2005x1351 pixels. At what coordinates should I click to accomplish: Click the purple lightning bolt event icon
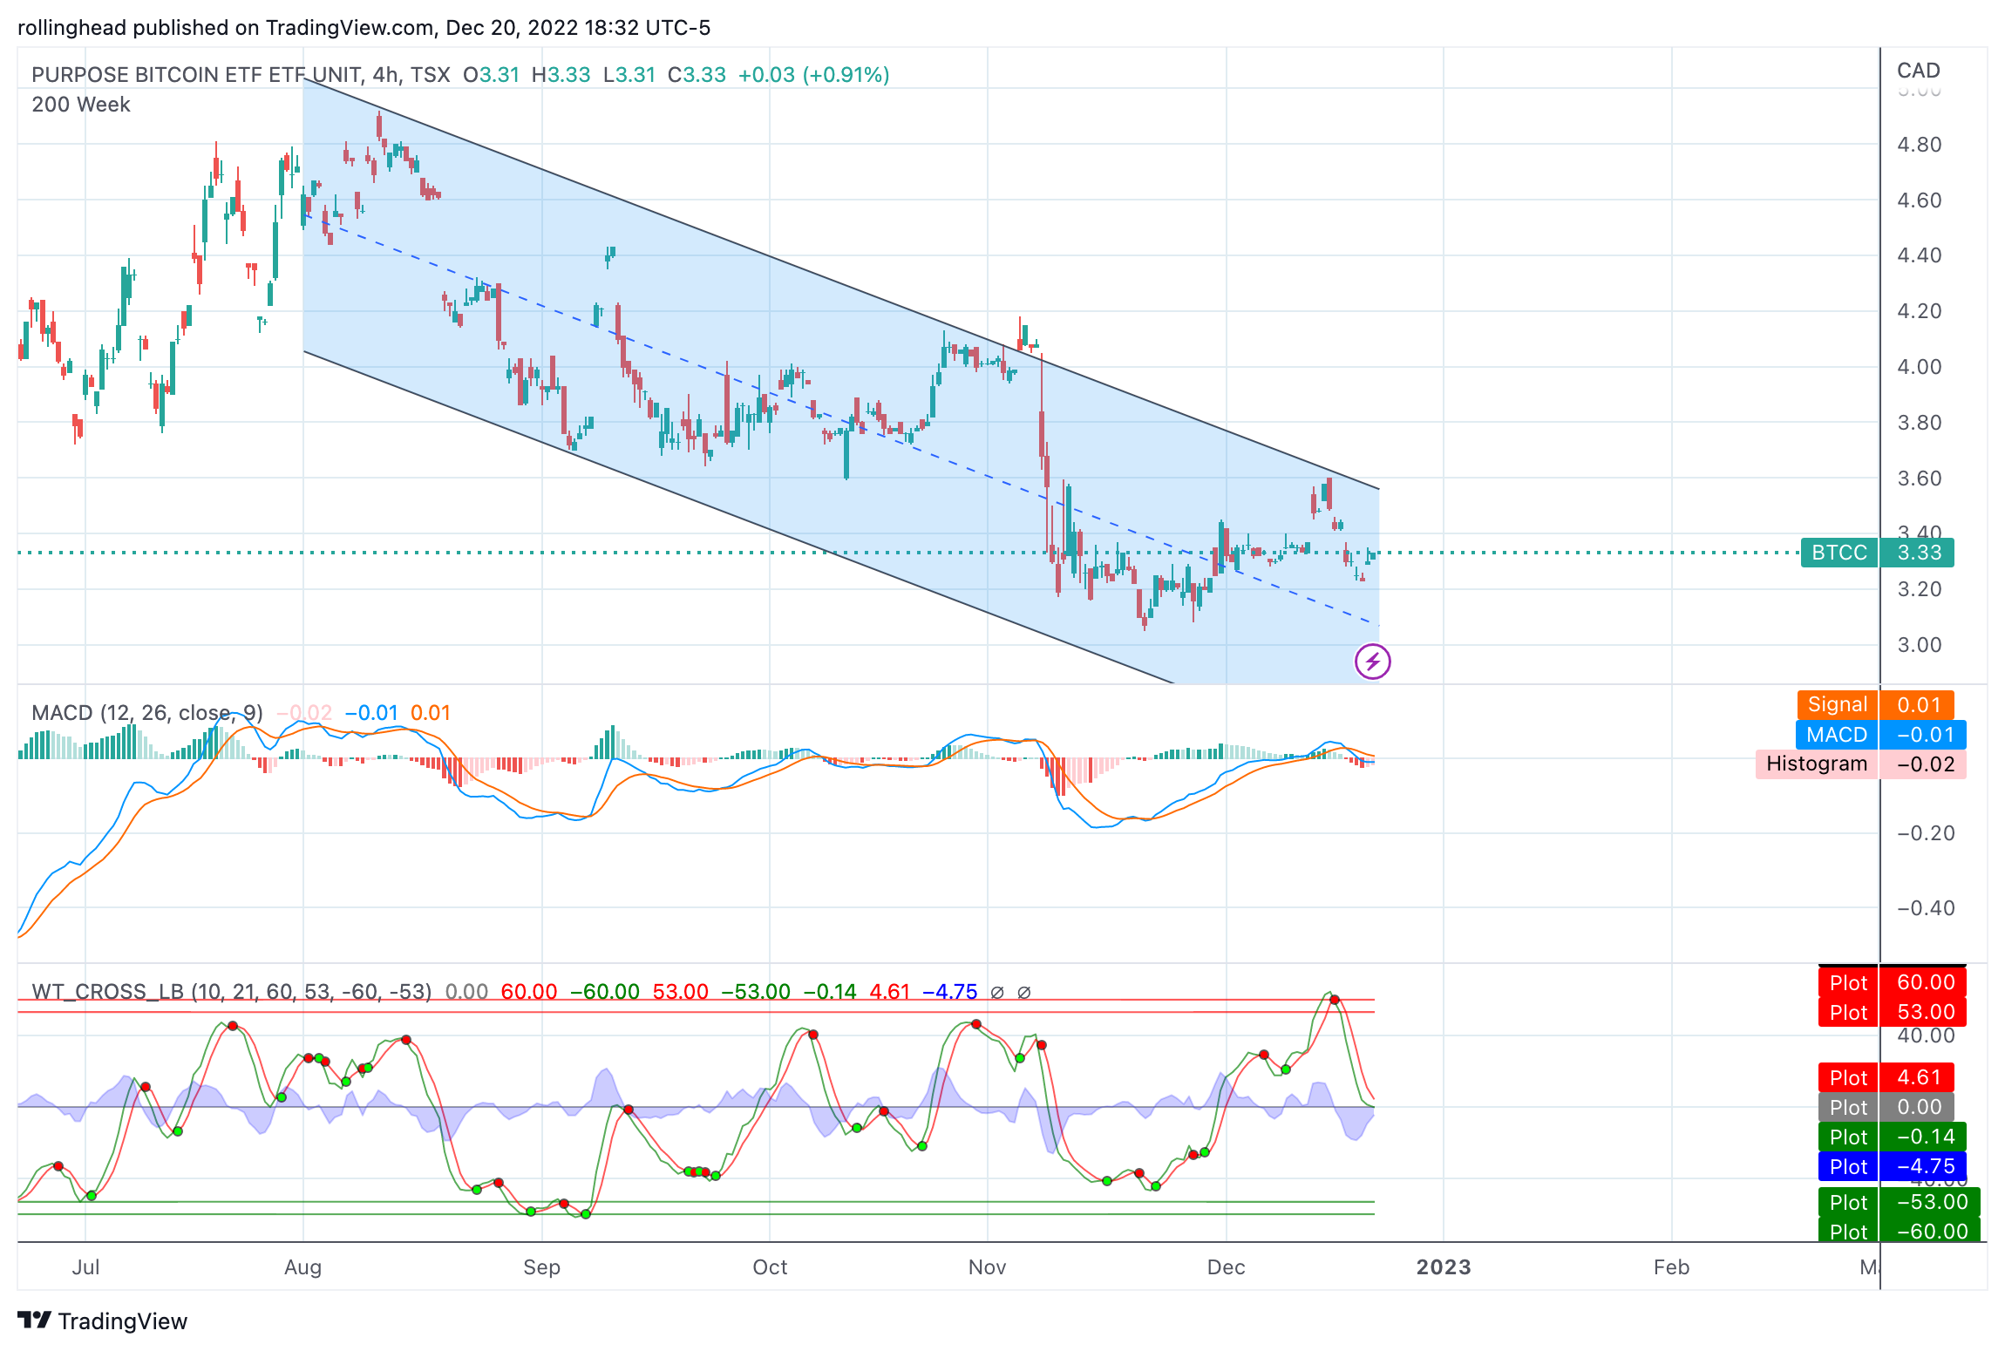[x=1373, y=662]
